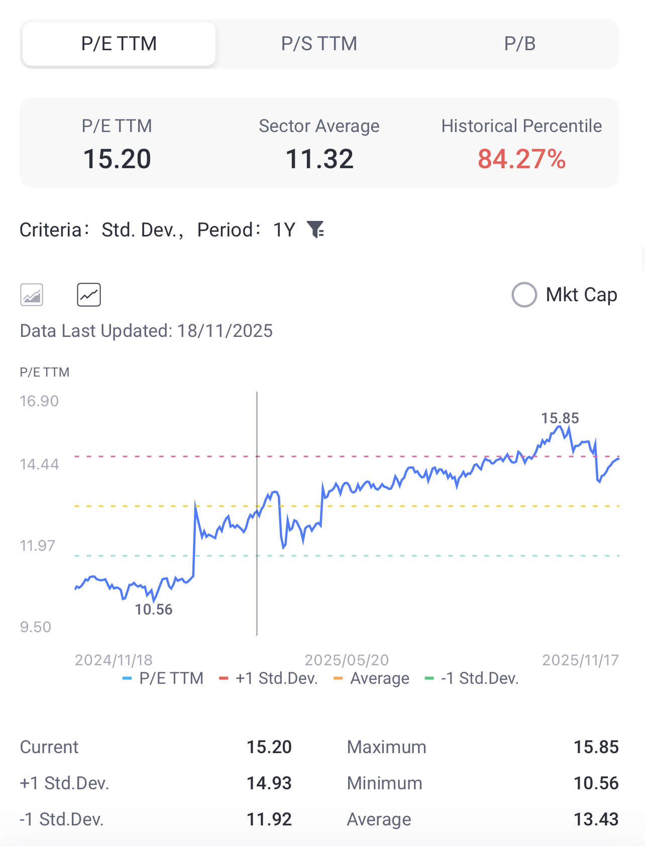Open the Period 1Y selector

(x=284, y=230)
